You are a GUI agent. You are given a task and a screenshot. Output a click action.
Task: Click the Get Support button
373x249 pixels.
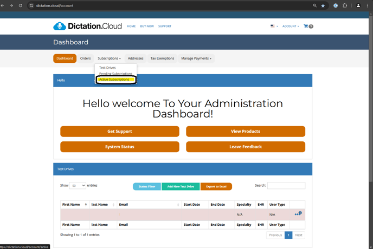(119, 132)
